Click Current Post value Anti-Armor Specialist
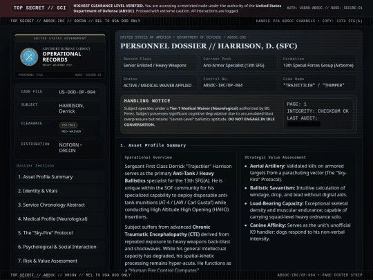This screenshot has height=280, width=373. [233, 66]
